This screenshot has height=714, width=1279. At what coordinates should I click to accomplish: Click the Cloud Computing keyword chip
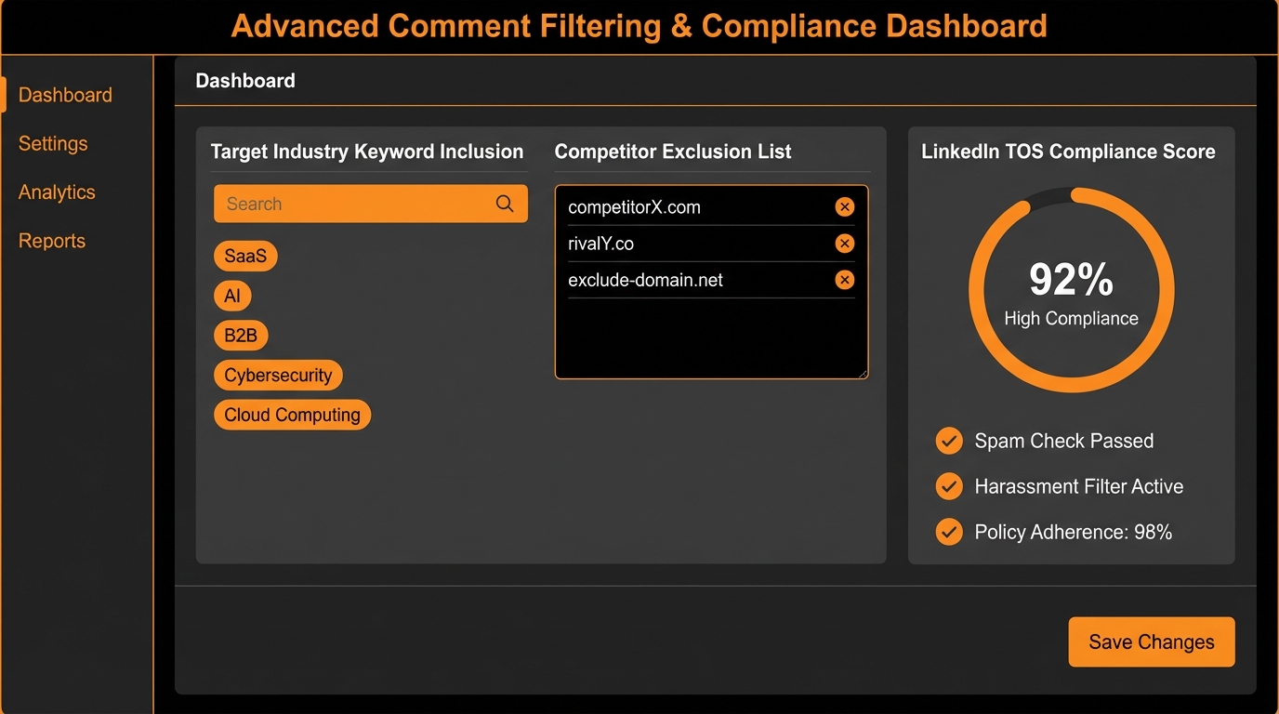(x=292, y=415)
